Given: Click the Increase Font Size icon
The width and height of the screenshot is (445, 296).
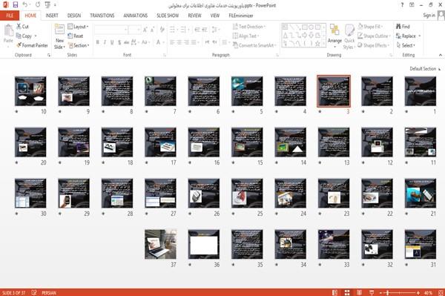Looking at the screenshot, I should (145, 30).
